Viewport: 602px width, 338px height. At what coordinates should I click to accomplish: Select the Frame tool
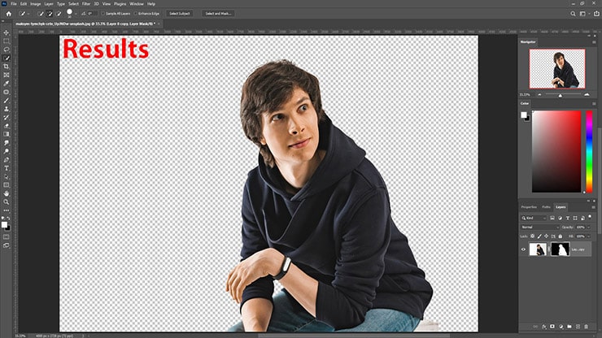pyautogui.click(x=7, y=75)
